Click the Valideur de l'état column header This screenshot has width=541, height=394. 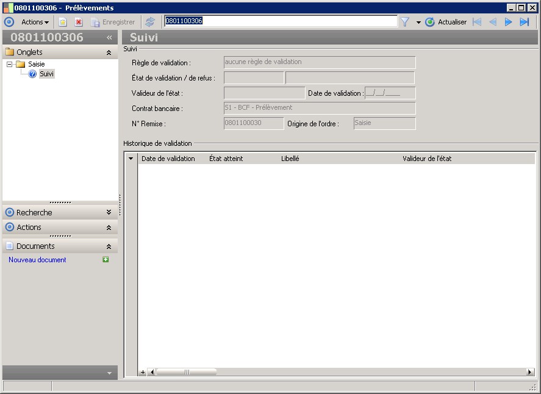point(427,159)
